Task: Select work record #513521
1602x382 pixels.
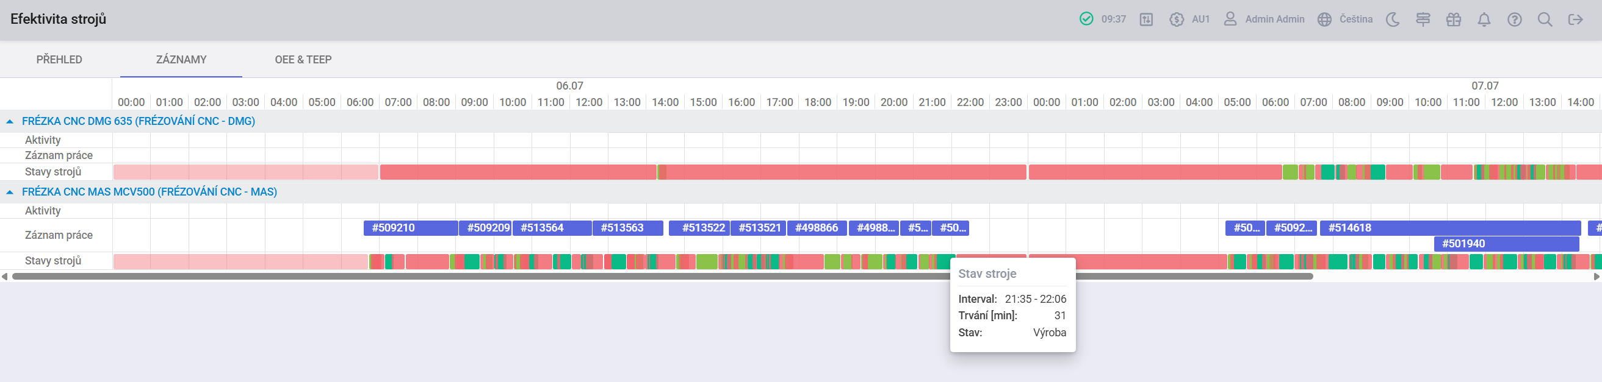Action: coord(759,228)
